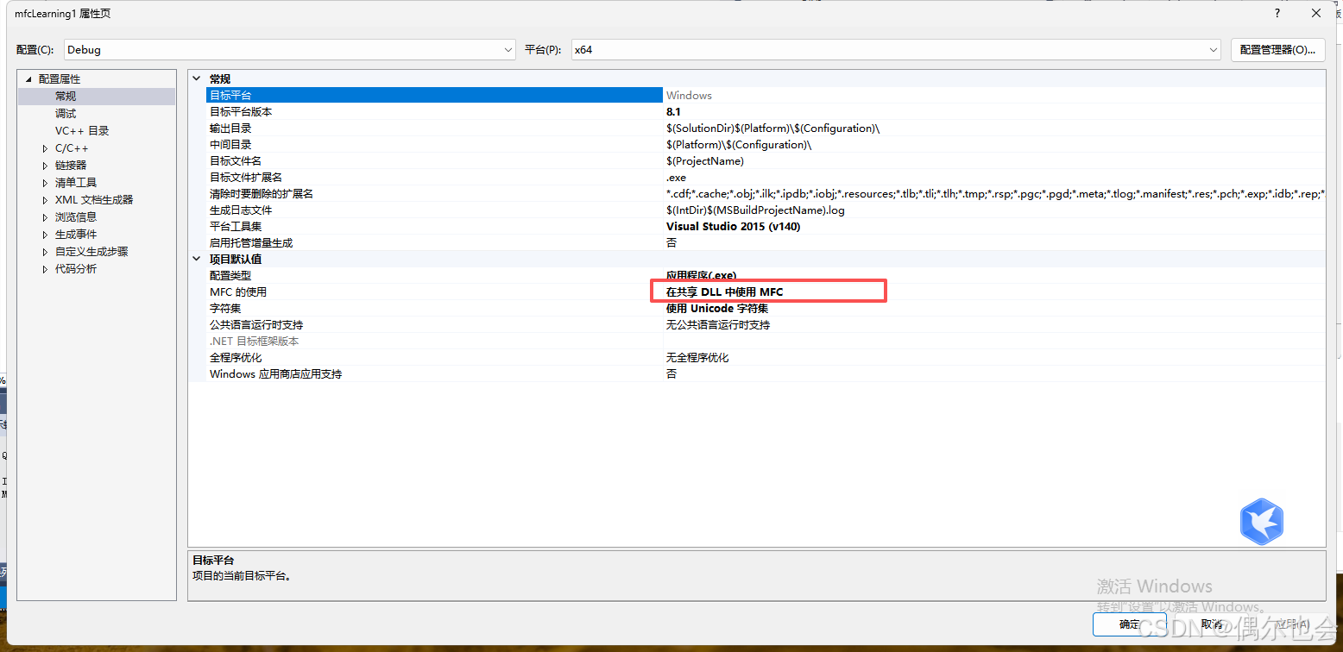Open the 平台(P) x64 dropdown

click(x=896, y=50)
